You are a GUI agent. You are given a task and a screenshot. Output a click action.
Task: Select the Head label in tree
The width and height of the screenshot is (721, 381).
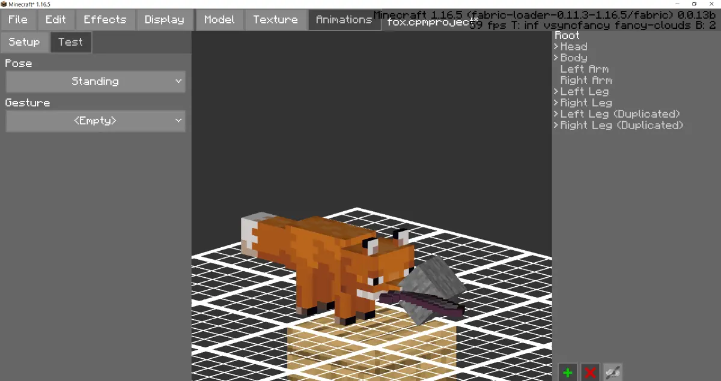pos(574,47)
